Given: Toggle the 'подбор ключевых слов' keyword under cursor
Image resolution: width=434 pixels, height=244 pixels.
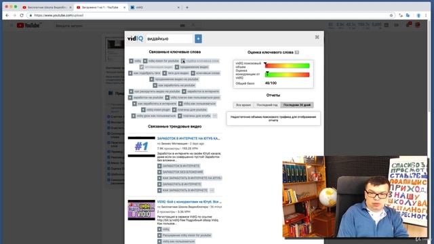Looking at the screenshot, I should 183,61.
